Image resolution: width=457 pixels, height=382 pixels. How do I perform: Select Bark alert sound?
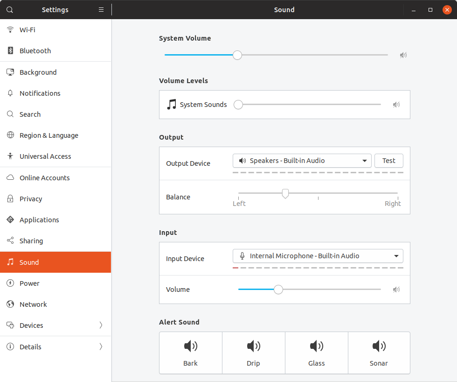(191, 353)
